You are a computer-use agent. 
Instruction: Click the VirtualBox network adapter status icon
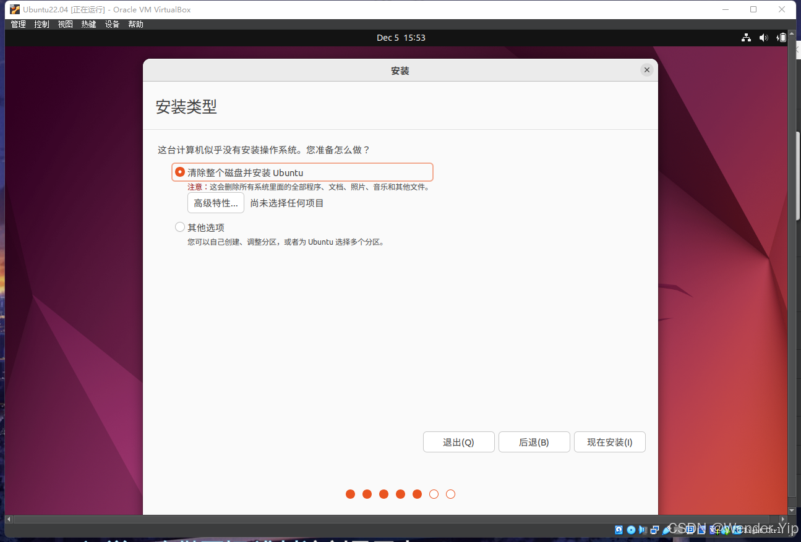654,530
